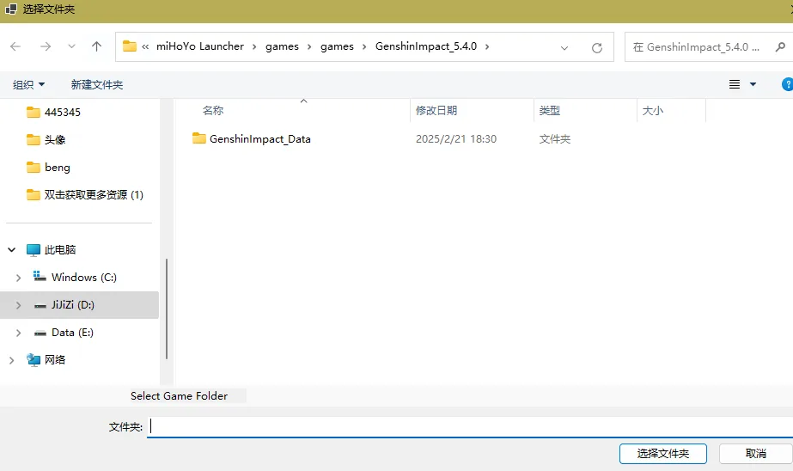Sort by 名称 column header
Image resolution: width=793 pixels, height=471 pixels.
click(x=213, y=110)
